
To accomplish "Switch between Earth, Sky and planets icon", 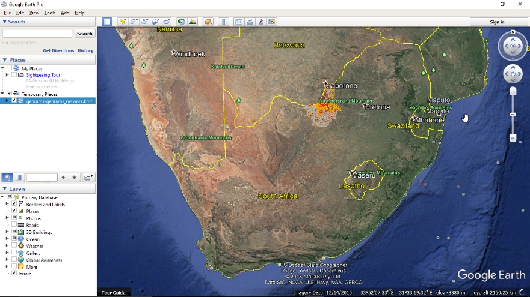I will coord(208,22).
